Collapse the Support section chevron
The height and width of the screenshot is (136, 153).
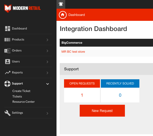point(48,84)
